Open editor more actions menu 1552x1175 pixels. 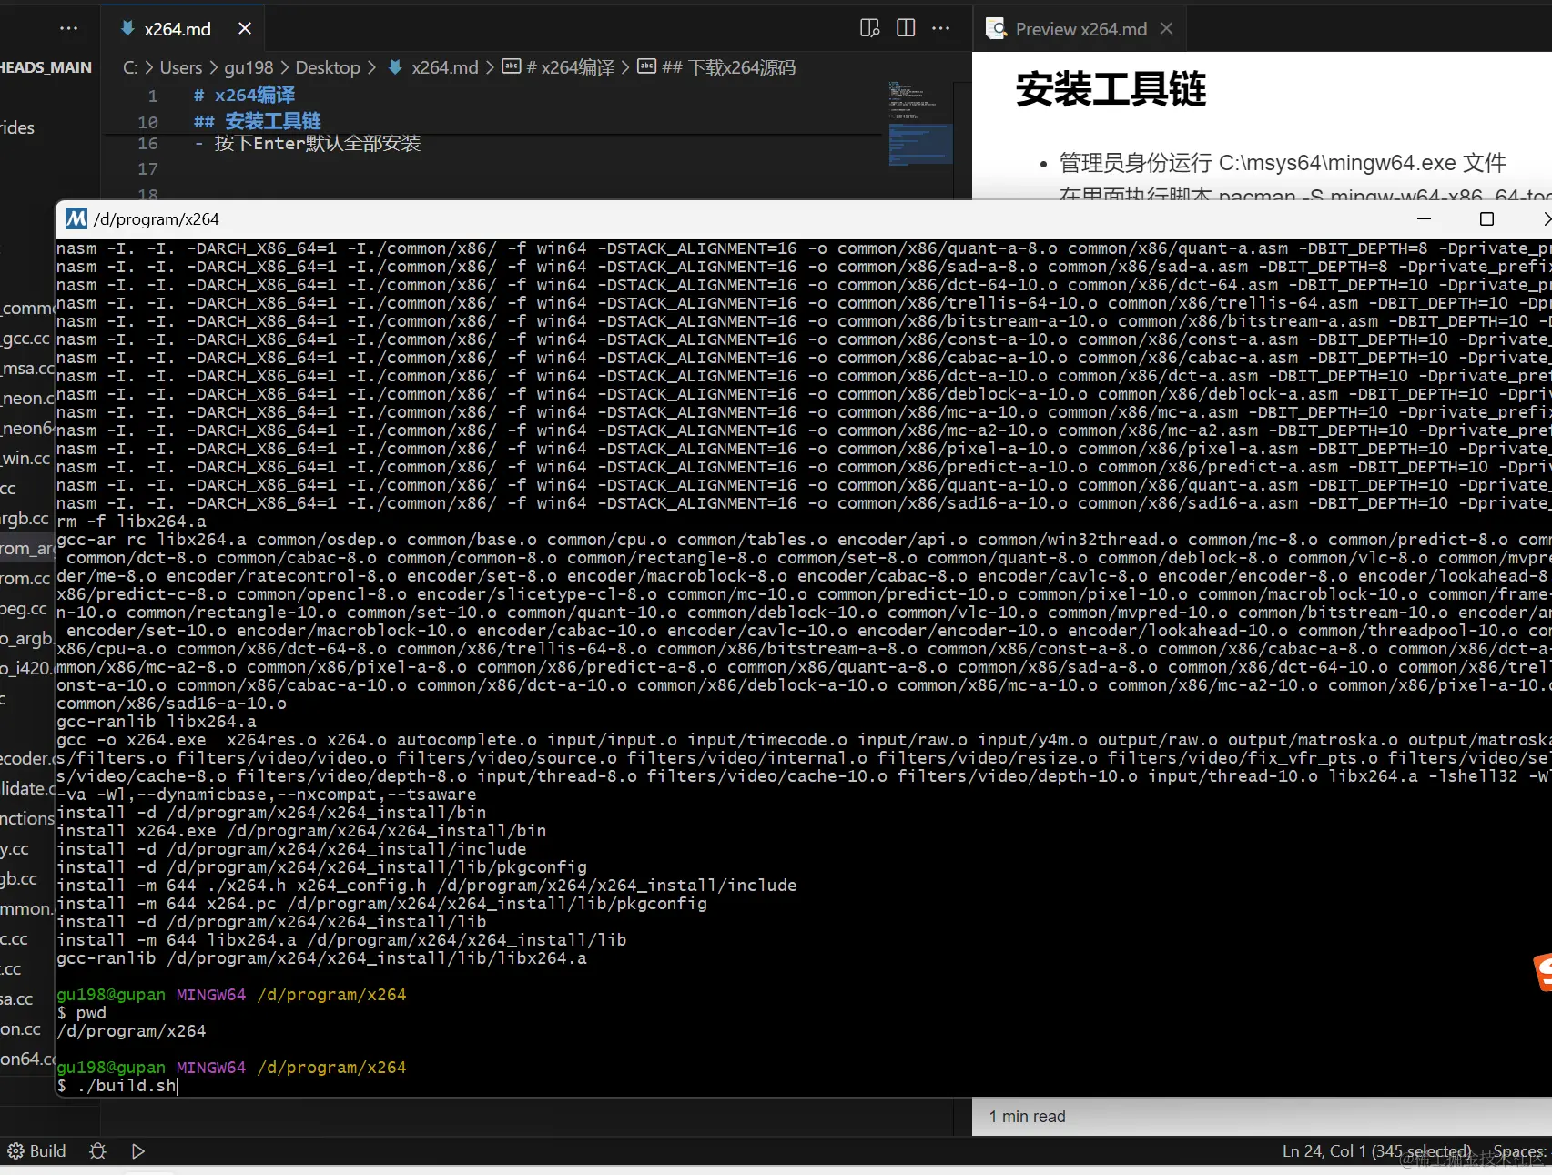click(941, 28)
